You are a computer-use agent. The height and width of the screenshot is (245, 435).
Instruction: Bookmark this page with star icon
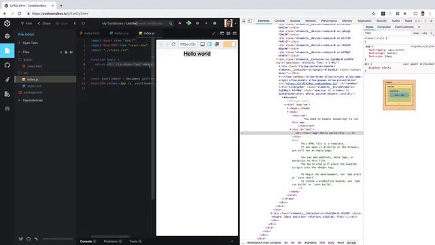[373, 14]
